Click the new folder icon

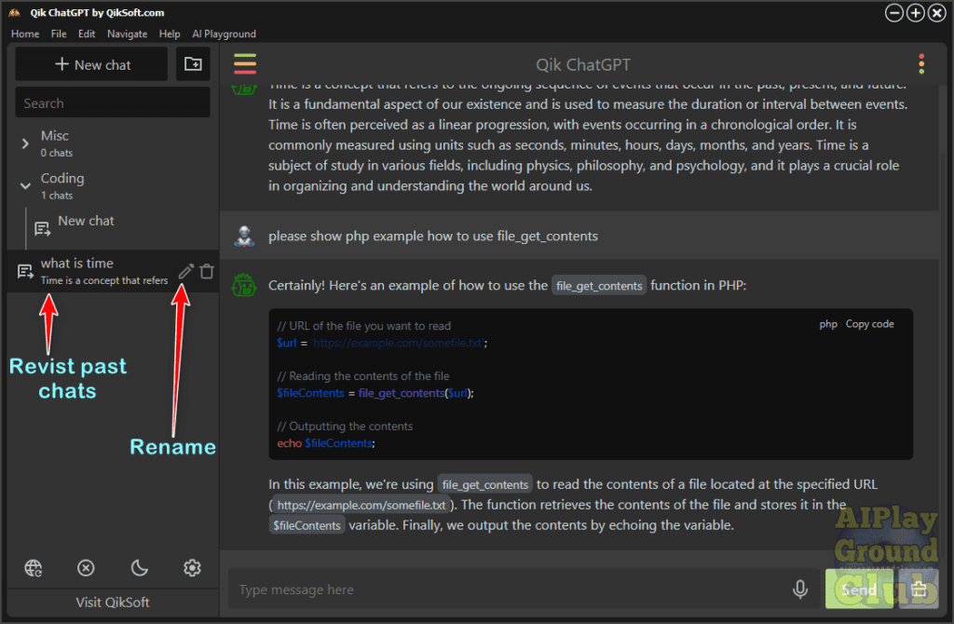point(193,64)
